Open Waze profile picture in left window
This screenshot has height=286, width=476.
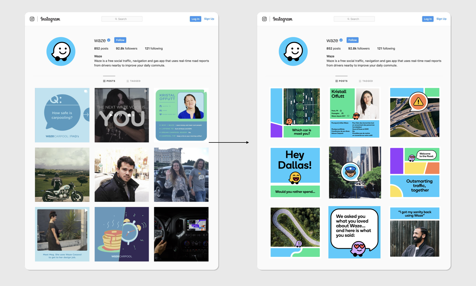61,51
